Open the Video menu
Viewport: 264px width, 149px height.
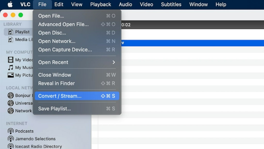pyautogui.click(x=147, y=4)
